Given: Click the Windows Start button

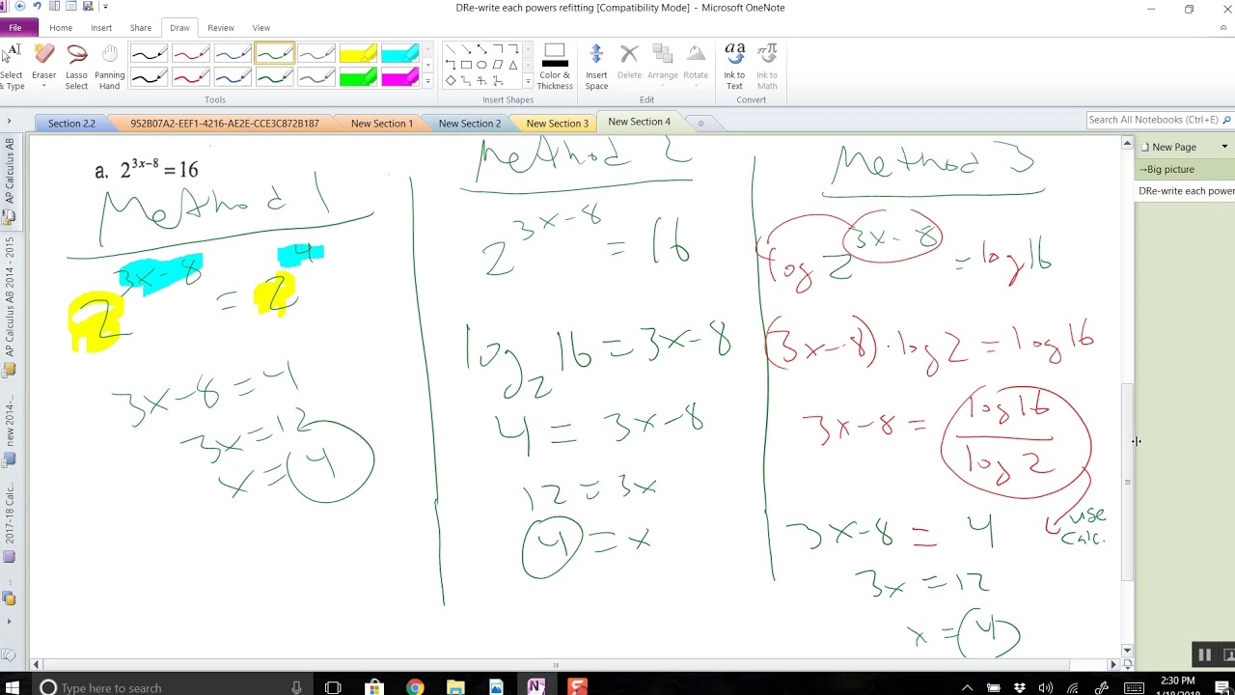Looking at the screenshot, I should (x=14, y=687).
